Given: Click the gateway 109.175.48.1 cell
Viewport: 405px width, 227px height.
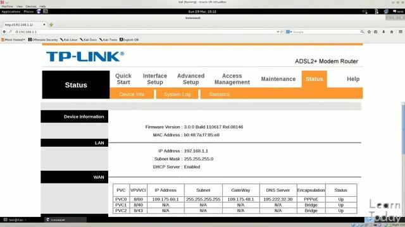Looking at the screenshot, I should [x=240, y=199].
